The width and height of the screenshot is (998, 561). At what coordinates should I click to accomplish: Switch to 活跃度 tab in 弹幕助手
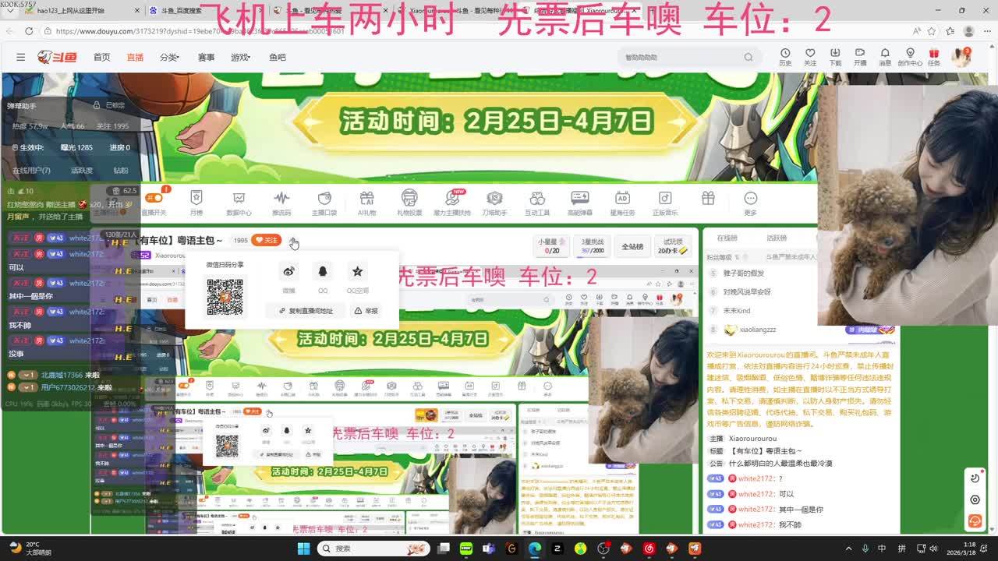82,170
